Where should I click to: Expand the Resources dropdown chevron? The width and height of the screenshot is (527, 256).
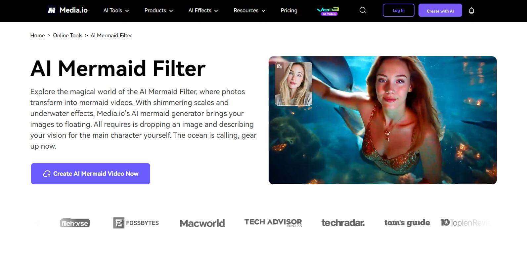tap(263, 11)
